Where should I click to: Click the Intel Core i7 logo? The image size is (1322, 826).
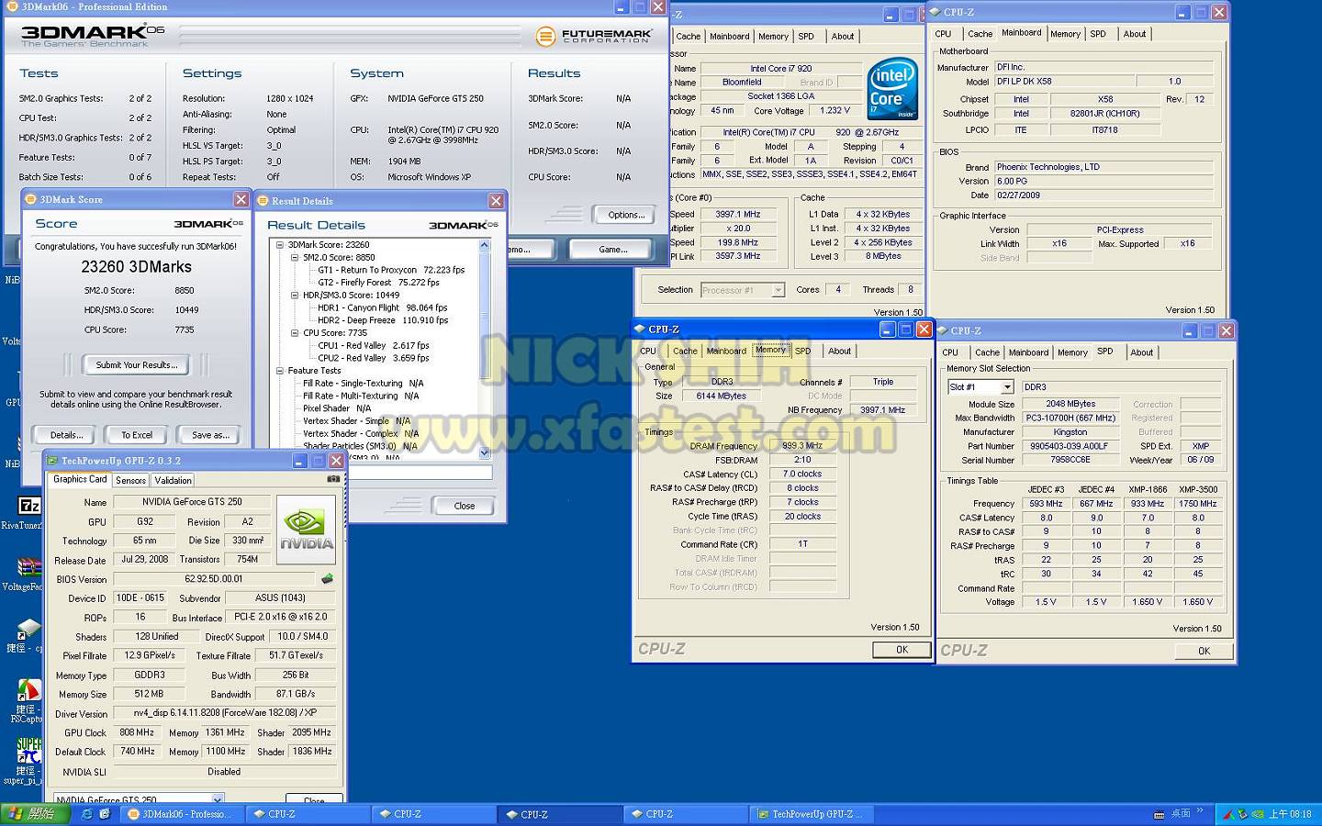pos(891,89)
